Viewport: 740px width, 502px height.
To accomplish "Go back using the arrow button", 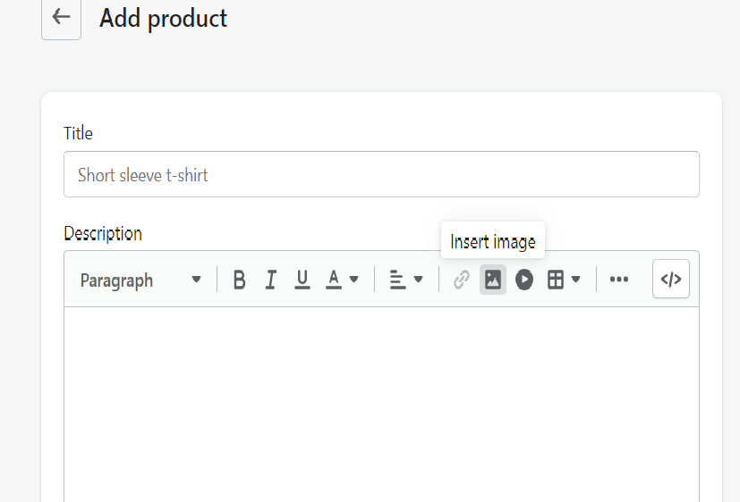I will pyautogui.click(x=61, y=18).
